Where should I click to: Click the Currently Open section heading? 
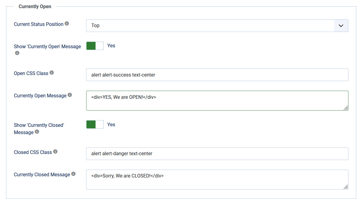[x=35, y=6]
